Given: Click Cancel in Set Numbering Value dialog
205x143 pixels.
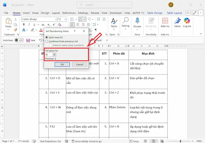Looking at the screenshot, I should tap(79, 64).
